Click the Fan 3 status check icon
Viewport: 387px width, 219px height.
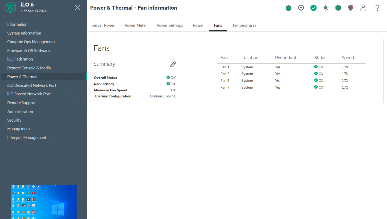pos(316,80)
